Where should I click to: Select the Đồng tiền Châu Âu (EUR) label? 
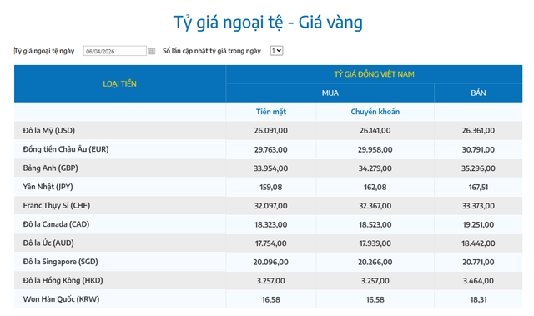point(66,149)
